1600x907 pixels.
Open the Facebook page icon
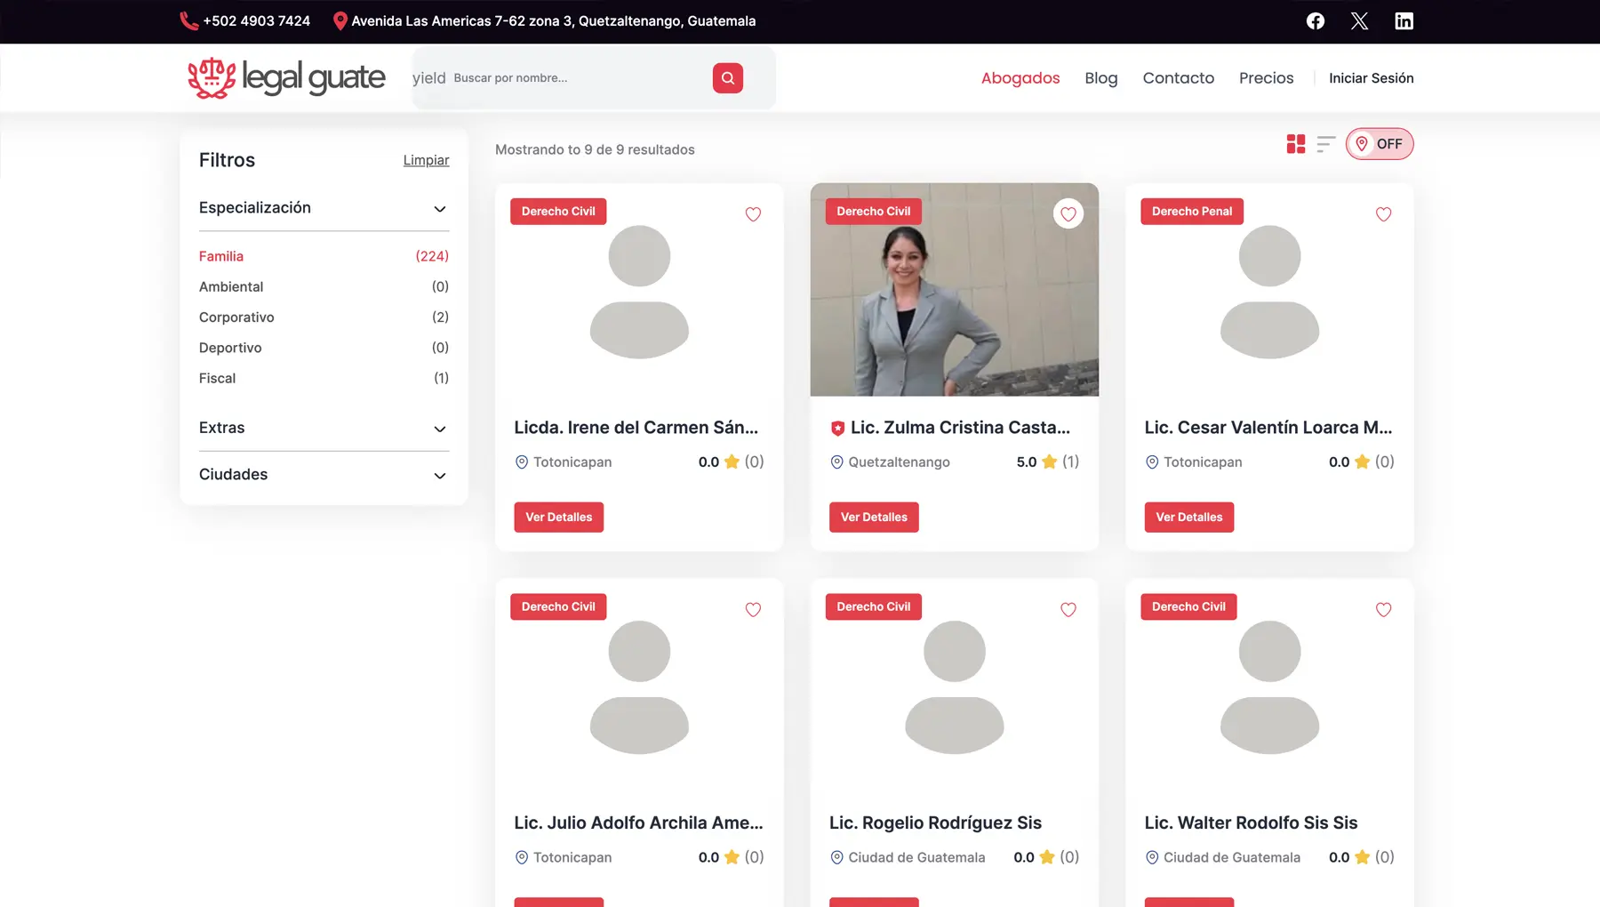[x=1316, y=21]
